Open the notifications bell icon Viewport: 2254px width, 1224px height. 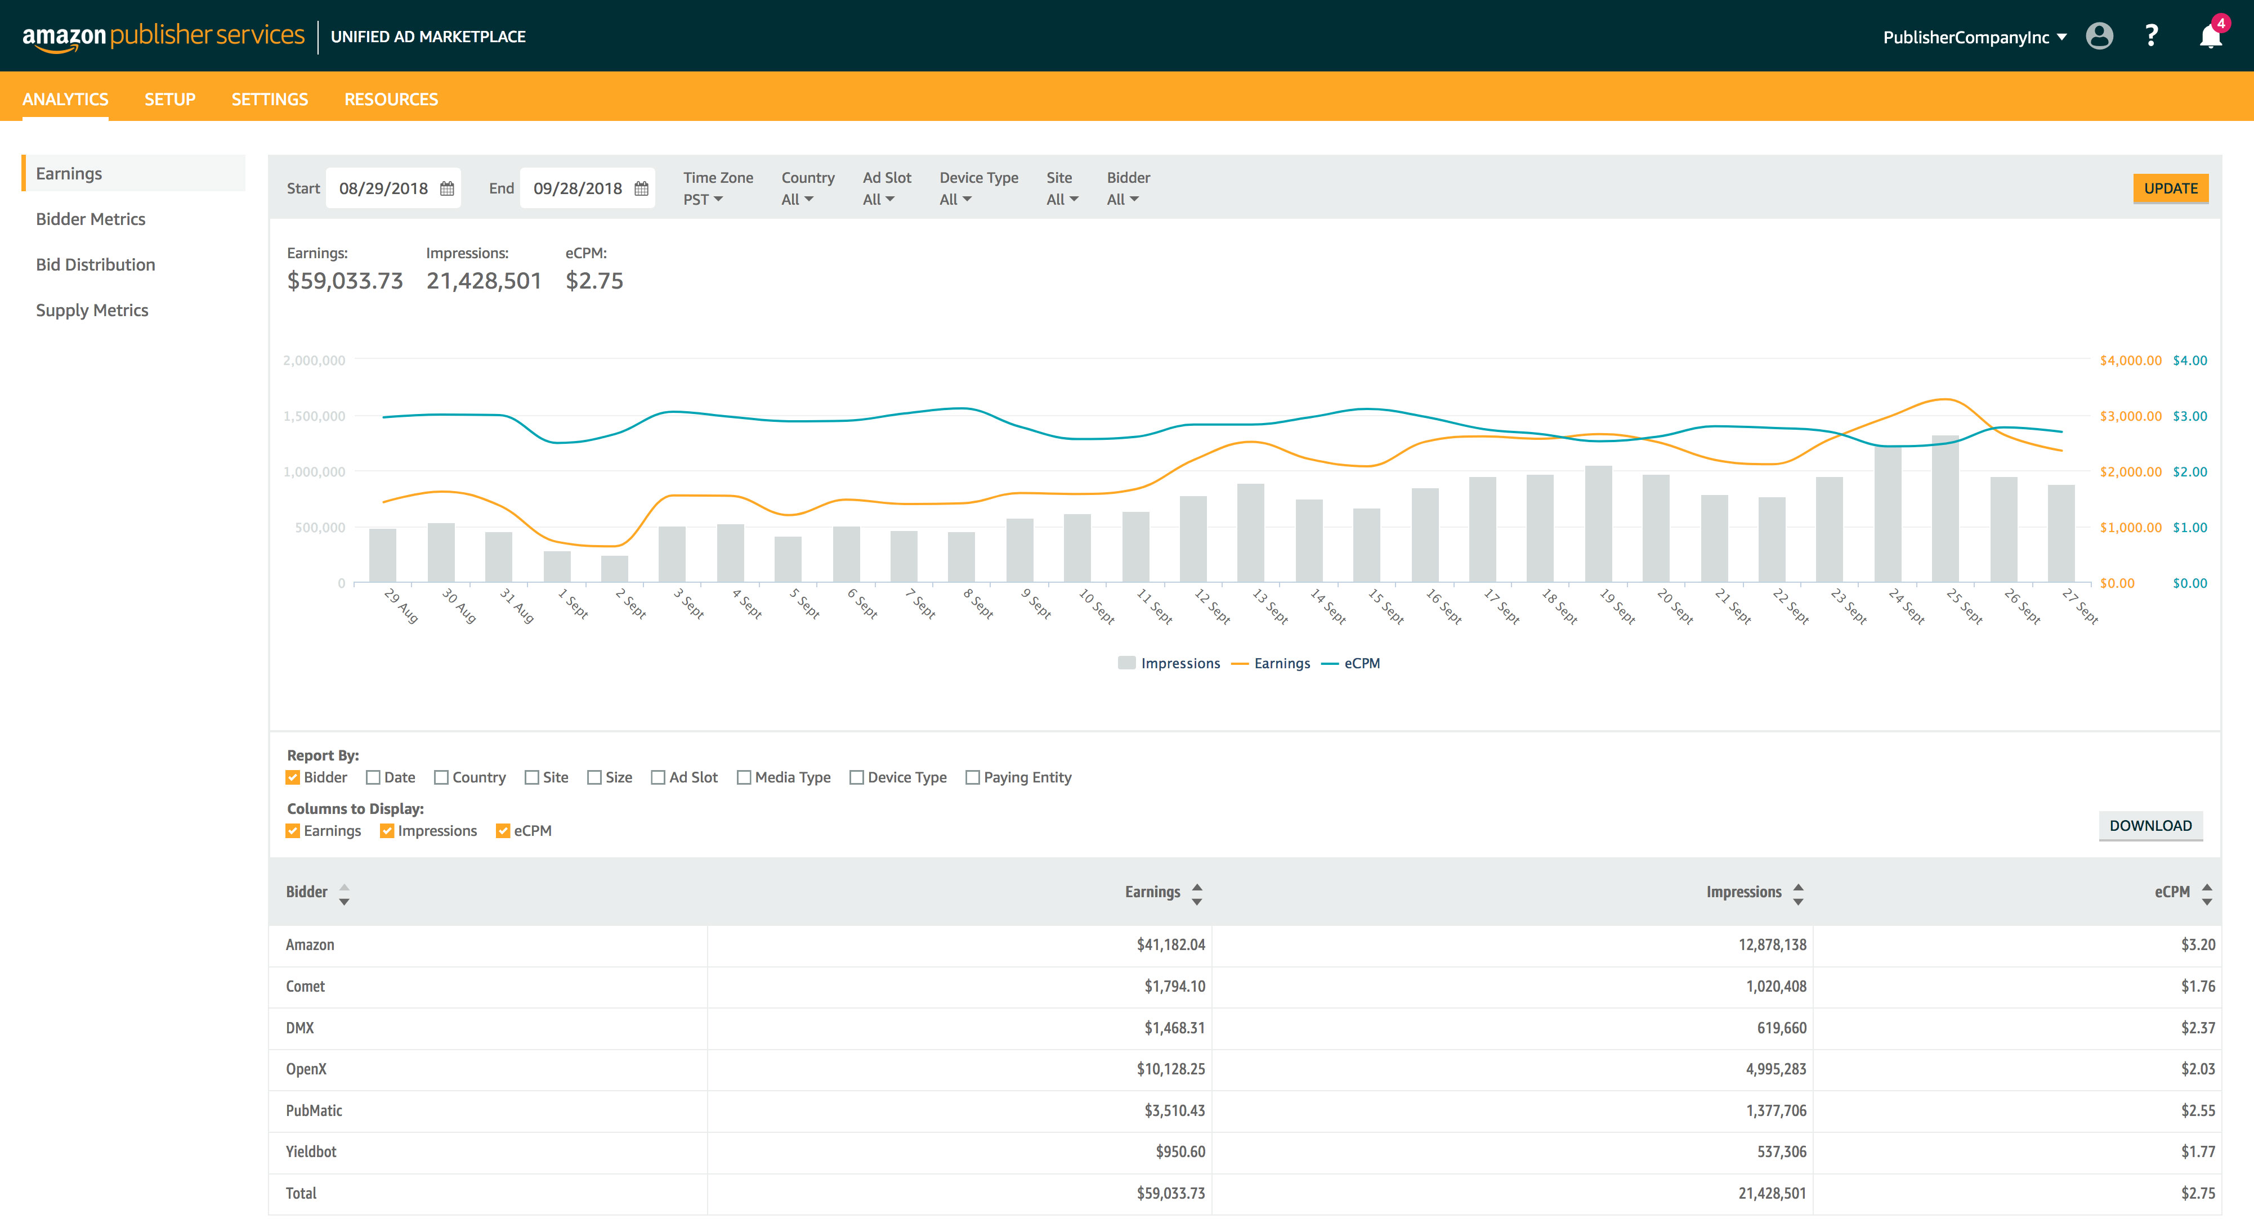click(2210, 36)
